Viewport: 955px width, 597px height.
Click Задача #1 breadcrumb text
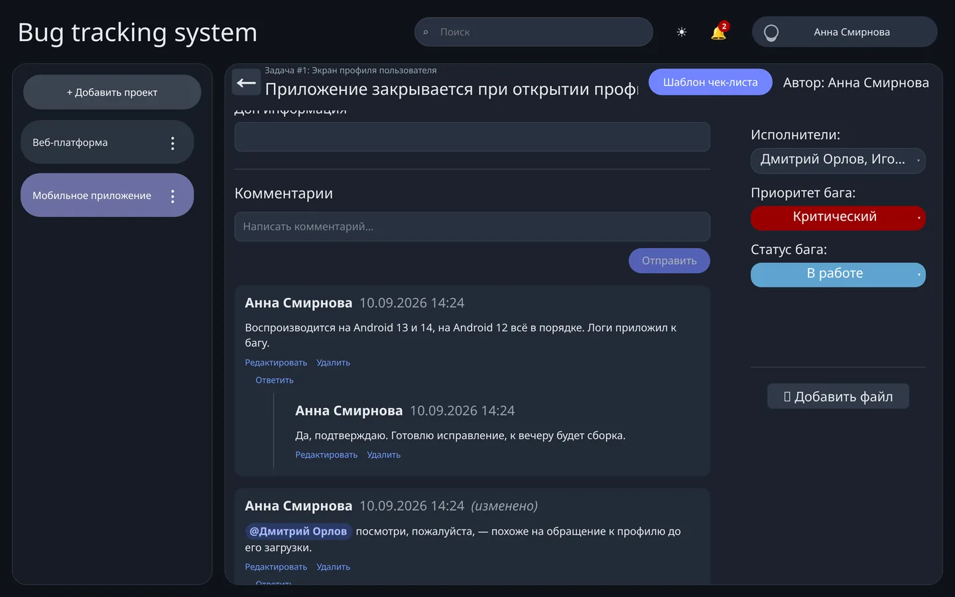[x=350, y=70]
